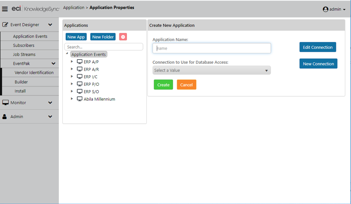Click the ERP A/P computer icon

pos(80,62)
